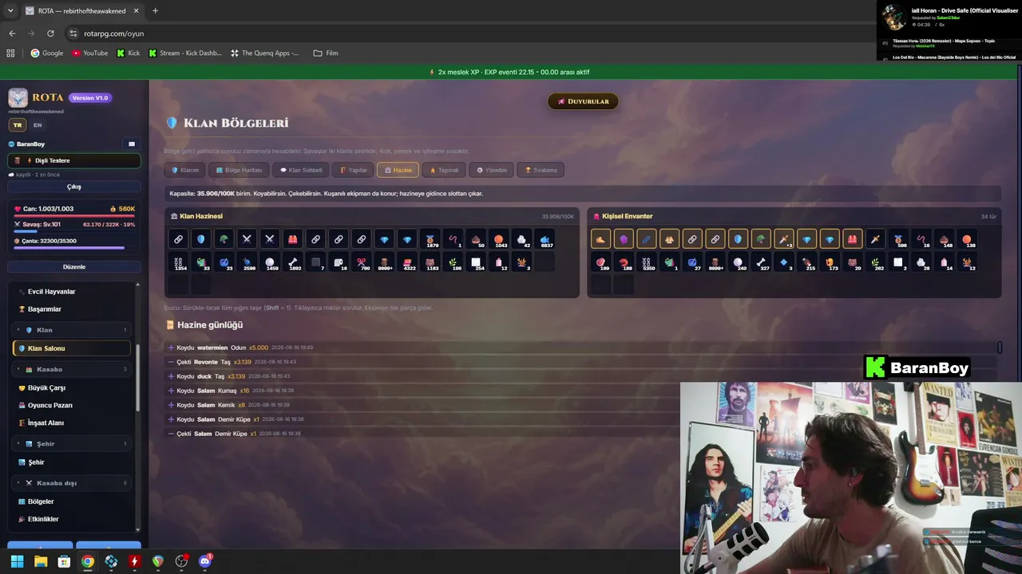Reload the page in Chrome

coord(50,33)
